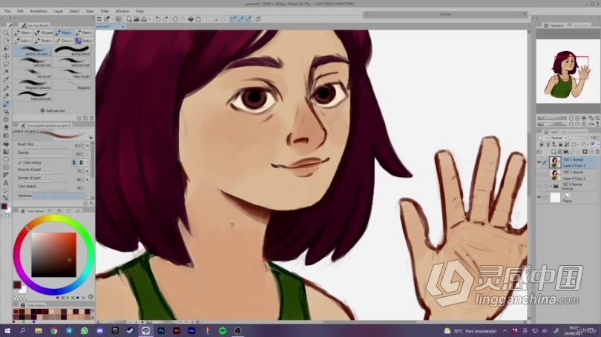Open the File menu
Image resolution: width=601 pixels, height=337 pixels.
pyautogui.click(x=7, y=11)
